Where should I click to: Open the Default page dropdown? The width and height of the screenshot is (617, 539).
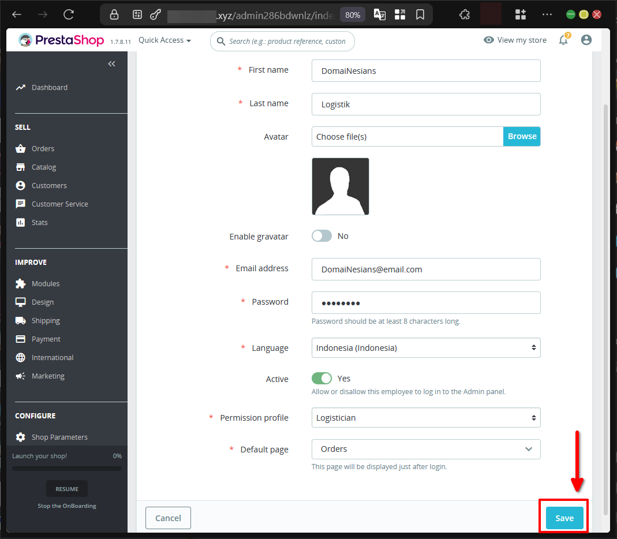[x=425, y=449]
